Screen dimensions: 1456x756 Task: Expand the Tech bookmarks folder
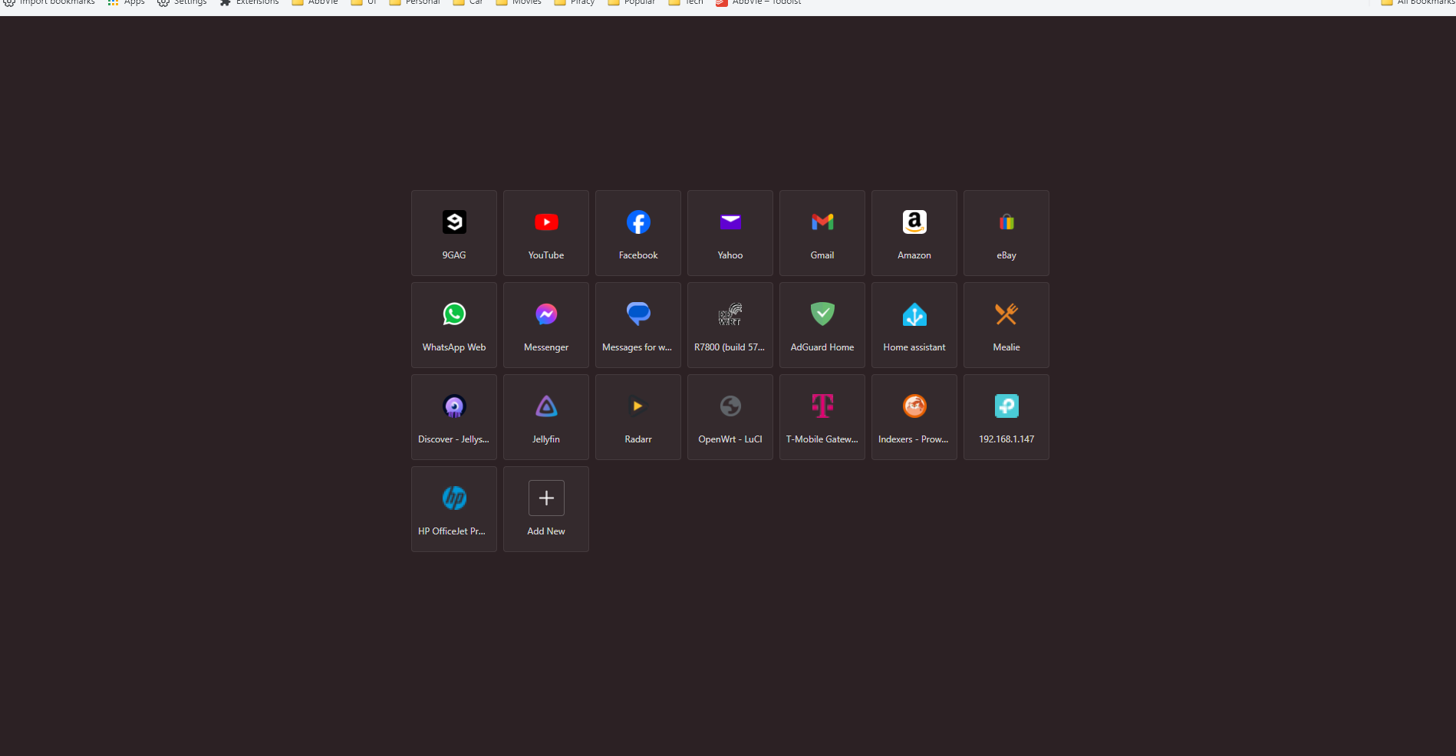point(686,3)
